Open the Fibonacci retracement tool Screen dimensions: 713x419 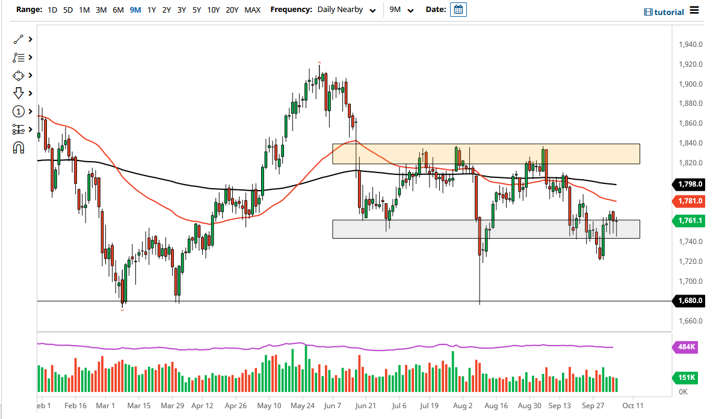18,58
